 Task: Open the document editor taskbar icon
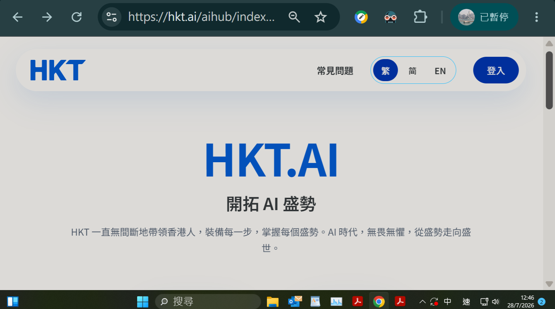pos(316,301)
